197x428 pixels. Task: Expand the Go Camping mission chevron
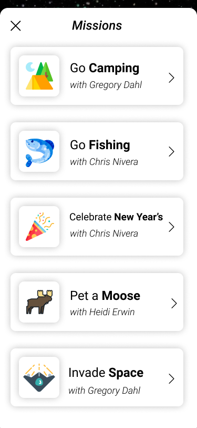pyautogui.click(x=171, y=78)
